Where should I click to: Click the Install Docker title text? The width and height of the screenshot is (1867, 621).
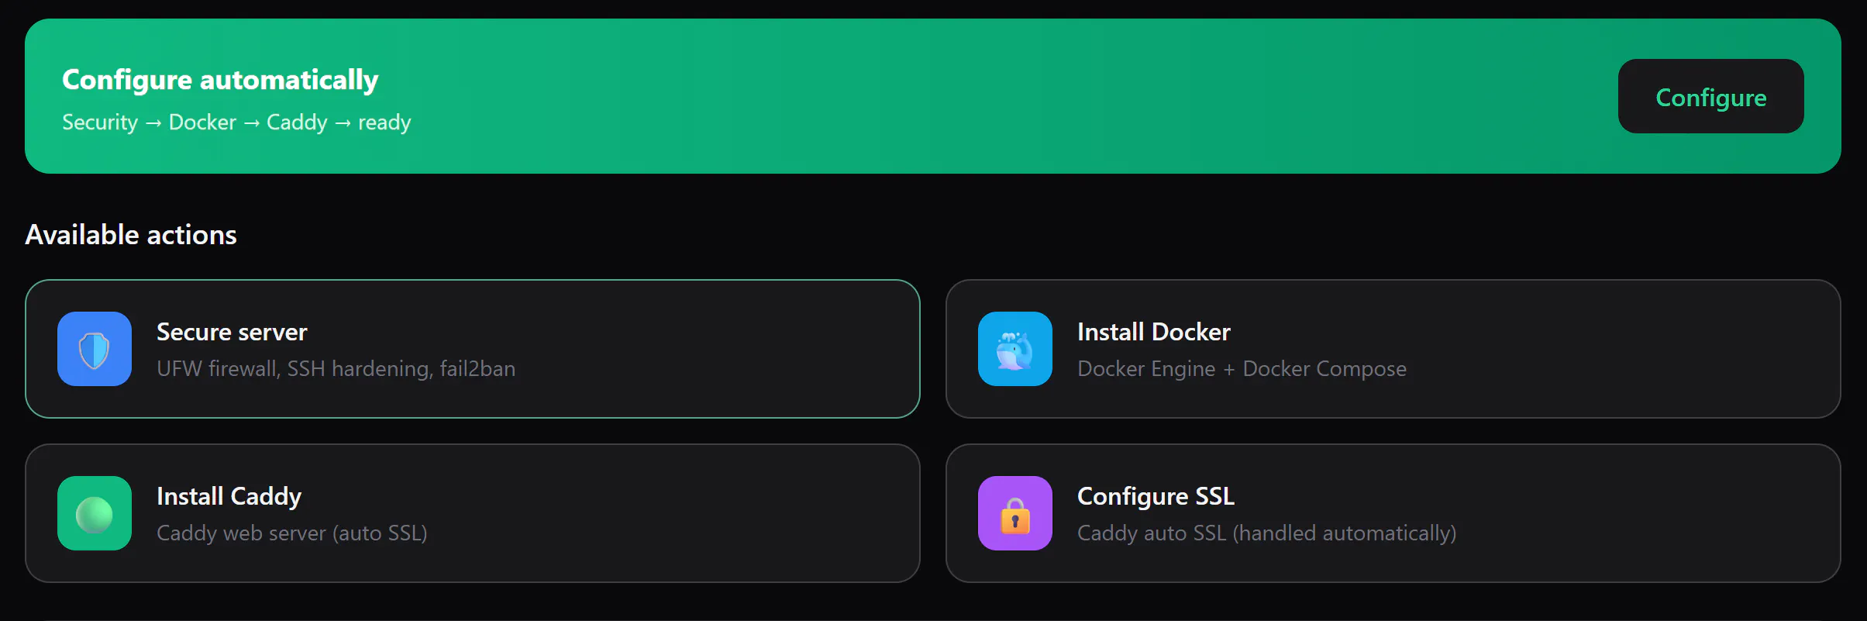[x=1153, y=332]
